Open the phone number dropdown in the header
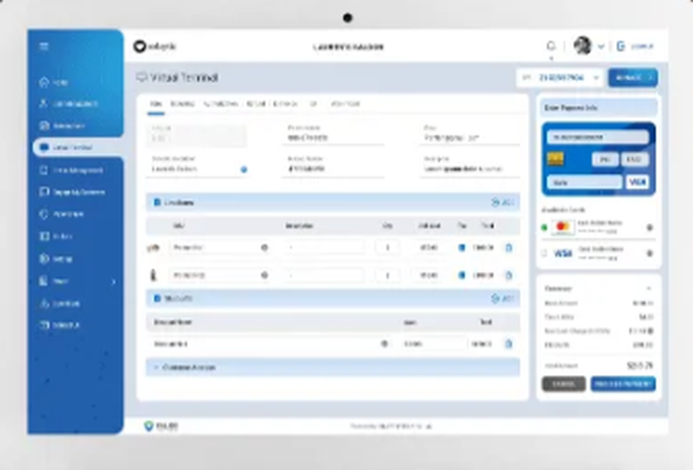Viewport: 693px width, 470px height. click(597, 78)
